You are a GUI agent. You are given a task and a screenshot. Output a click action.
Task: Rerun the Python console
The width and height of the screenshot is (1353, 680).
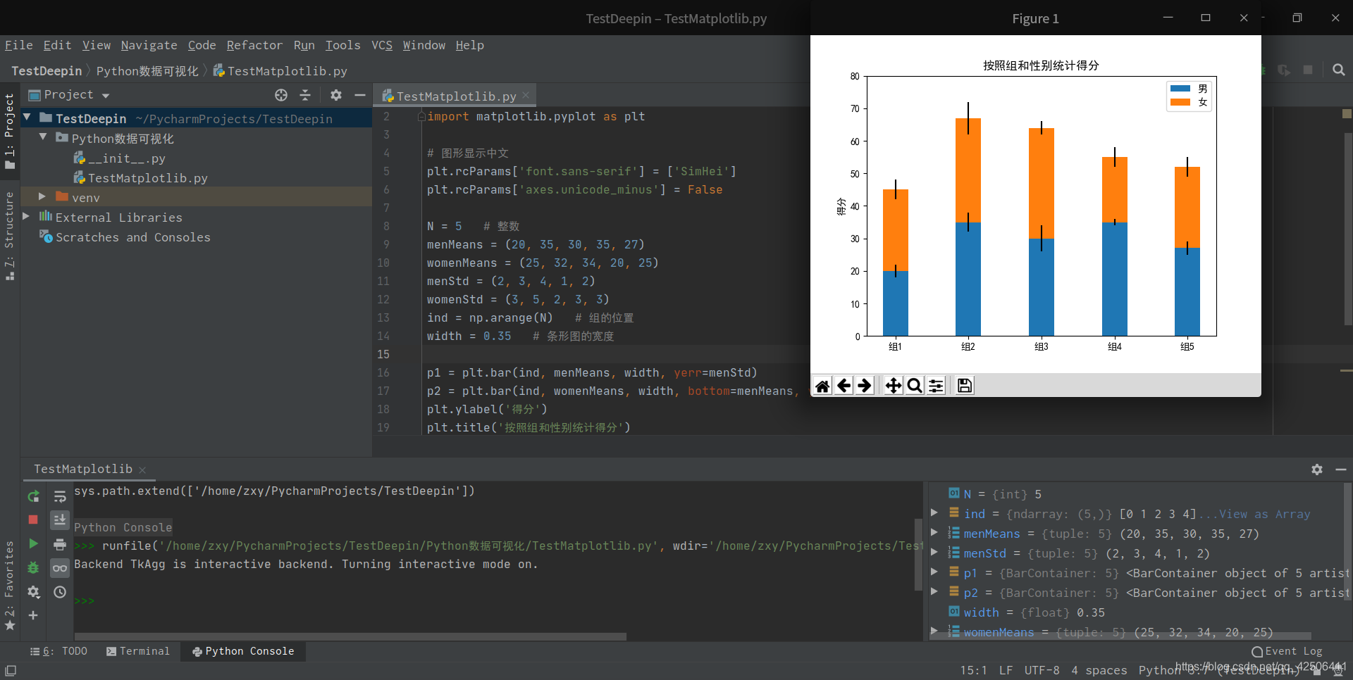(x=33, y=496)
